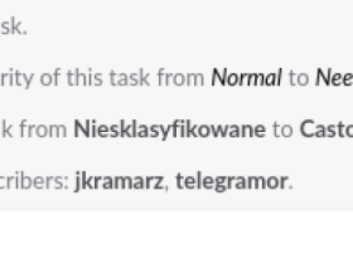Click 'from' before the Niesklasyfikowane project name
The width and height of the screenshot is (353, 264).
point(43,129)
